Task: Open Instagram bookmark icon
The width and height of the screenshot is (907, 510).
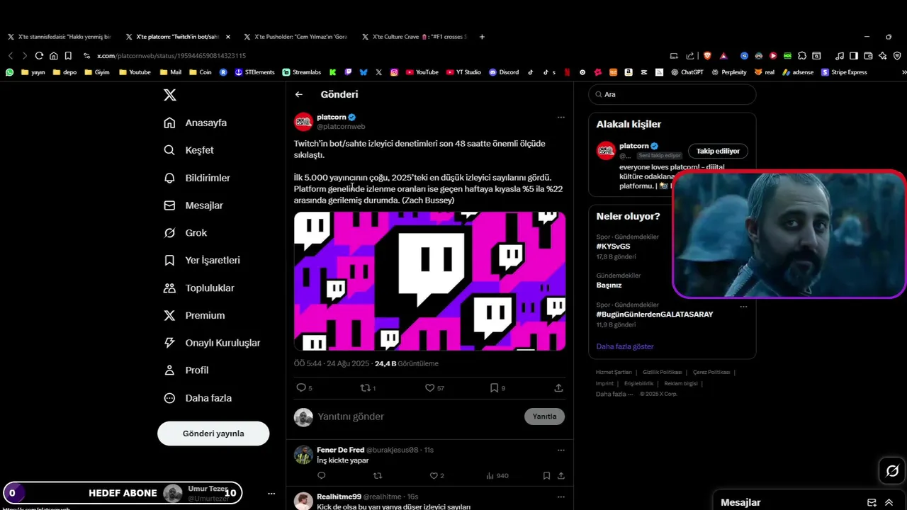Action: pyautogui.click(x=394, y=72)
